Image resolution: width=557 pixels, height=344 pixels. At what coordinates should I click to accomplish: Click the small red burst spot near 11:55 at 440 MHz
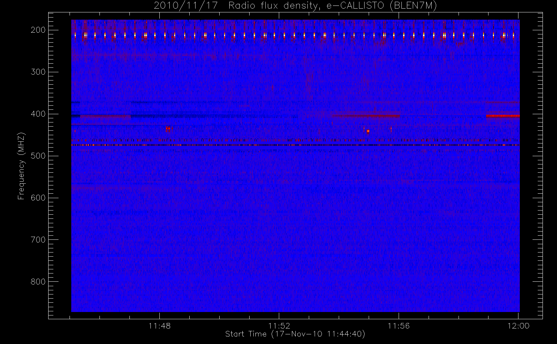pos(368,131)
